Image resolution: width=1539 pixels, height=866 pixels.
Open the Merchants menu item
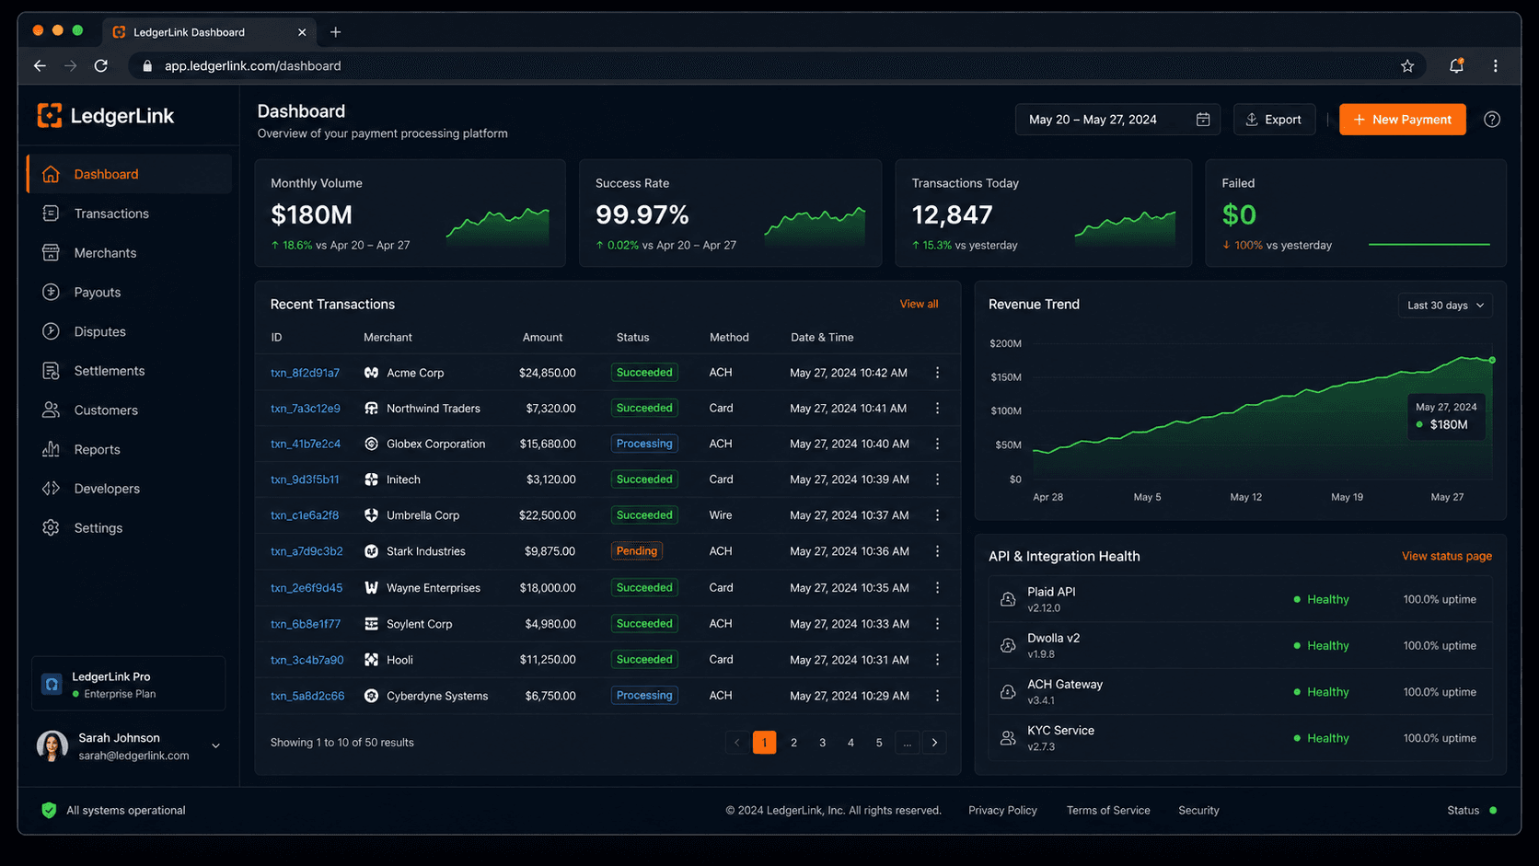130,253
